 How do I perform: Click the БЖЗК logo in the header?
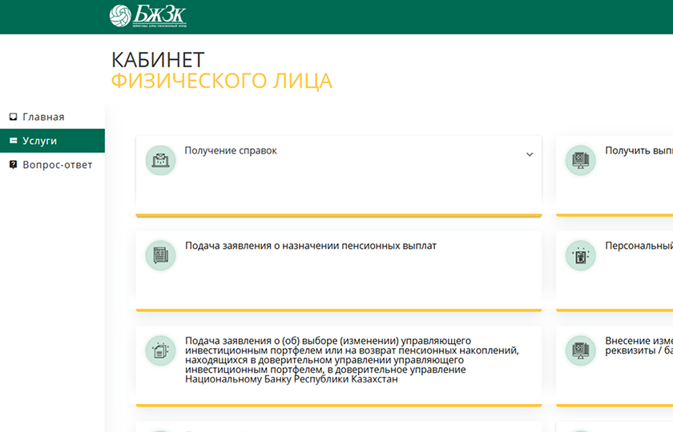click(147, 16)
